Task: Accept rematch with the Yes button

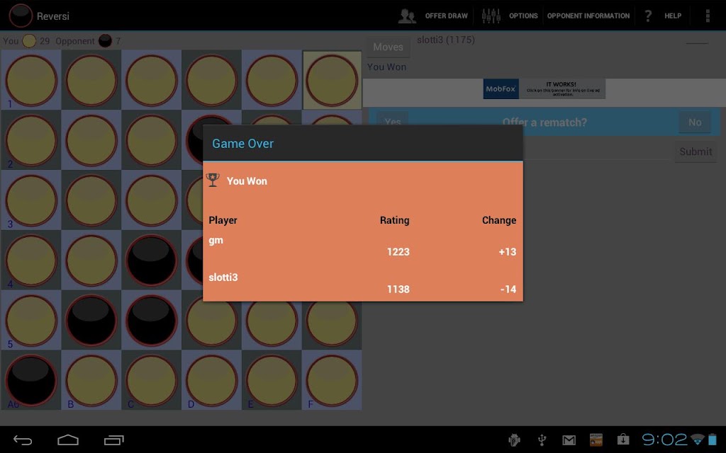Action: (x=393, y=122)
